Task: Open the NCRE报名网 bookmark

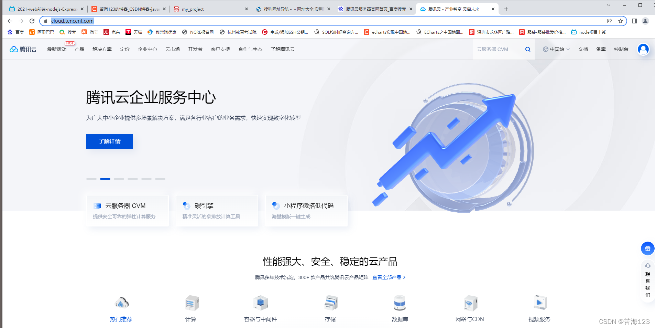Action: tap(198, 32)
